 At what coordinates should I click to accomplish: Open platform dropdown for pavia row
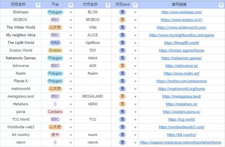[71, 112]
